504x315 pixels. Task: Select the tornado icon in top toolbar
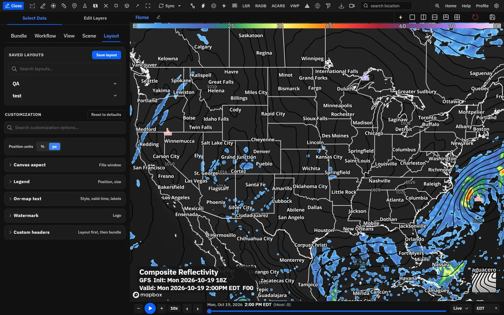pyautogui.click(x=328, y=6)
